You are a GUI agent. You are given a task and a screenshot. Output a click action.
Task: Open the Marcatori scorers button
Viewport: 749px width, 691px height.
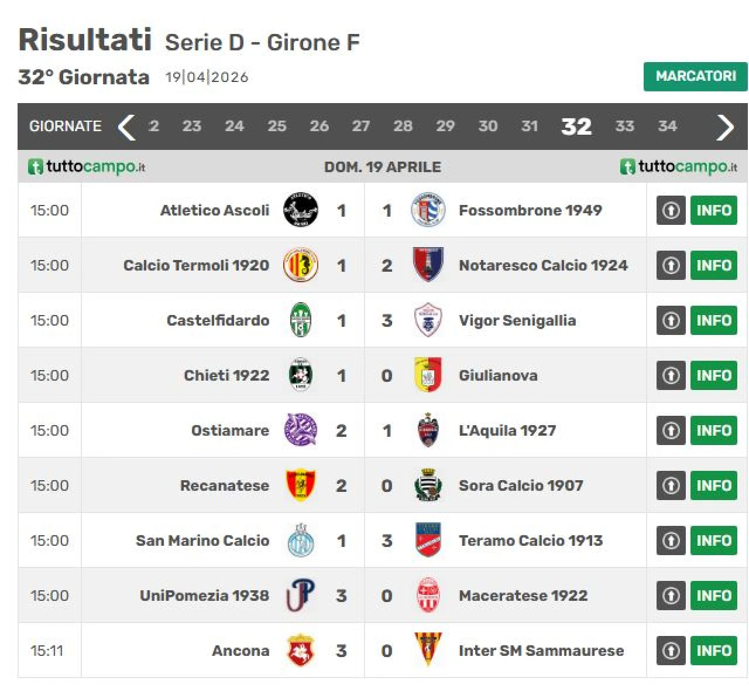click(x=695, y=77)
